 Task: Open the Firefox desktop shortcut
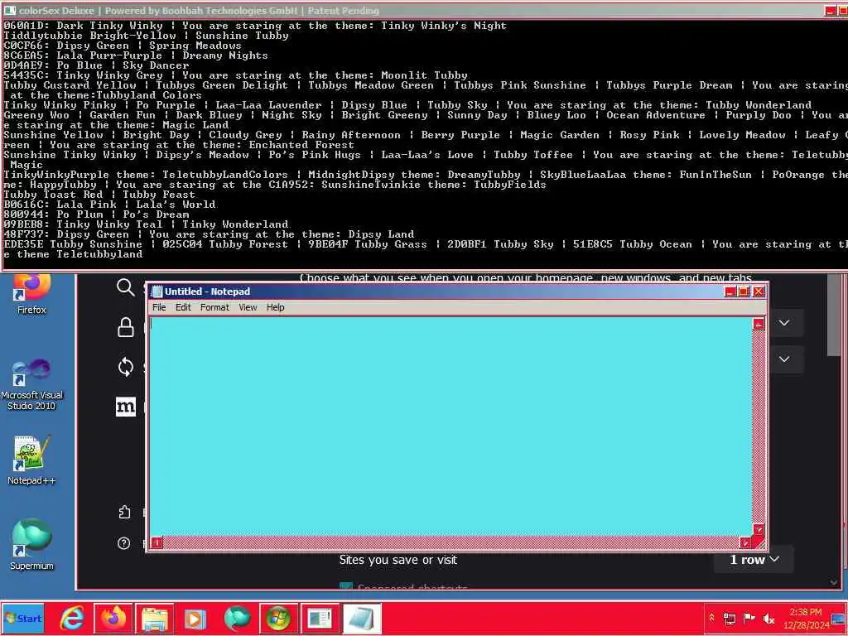[31, 295]
